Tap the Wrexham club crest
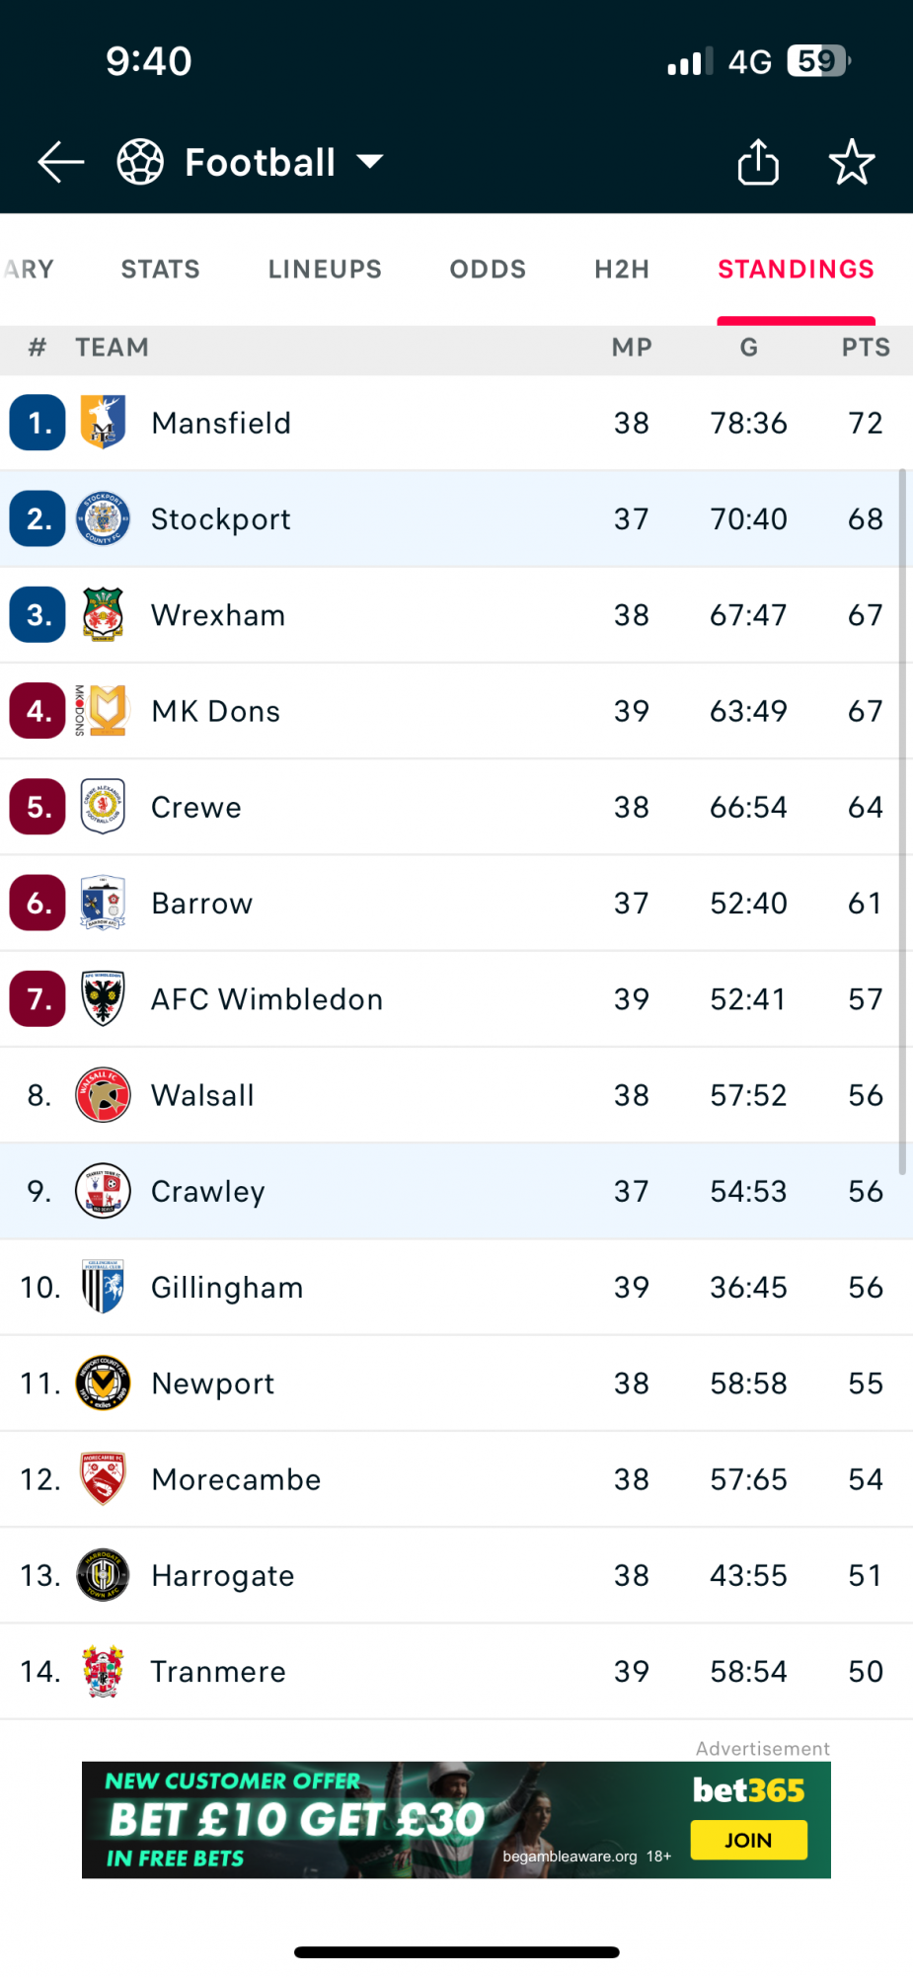 103,614
